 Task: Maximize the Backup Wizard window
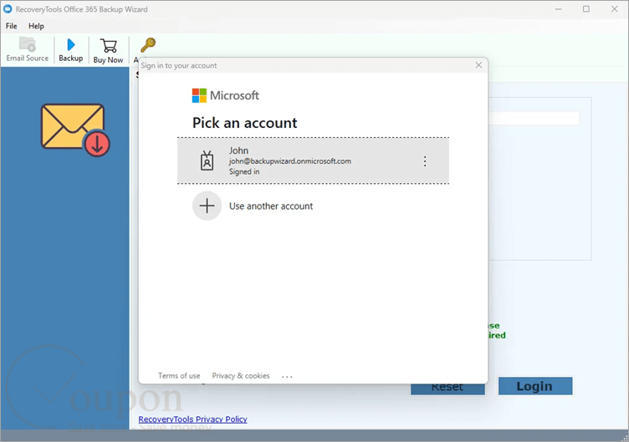tap(586, 9)
